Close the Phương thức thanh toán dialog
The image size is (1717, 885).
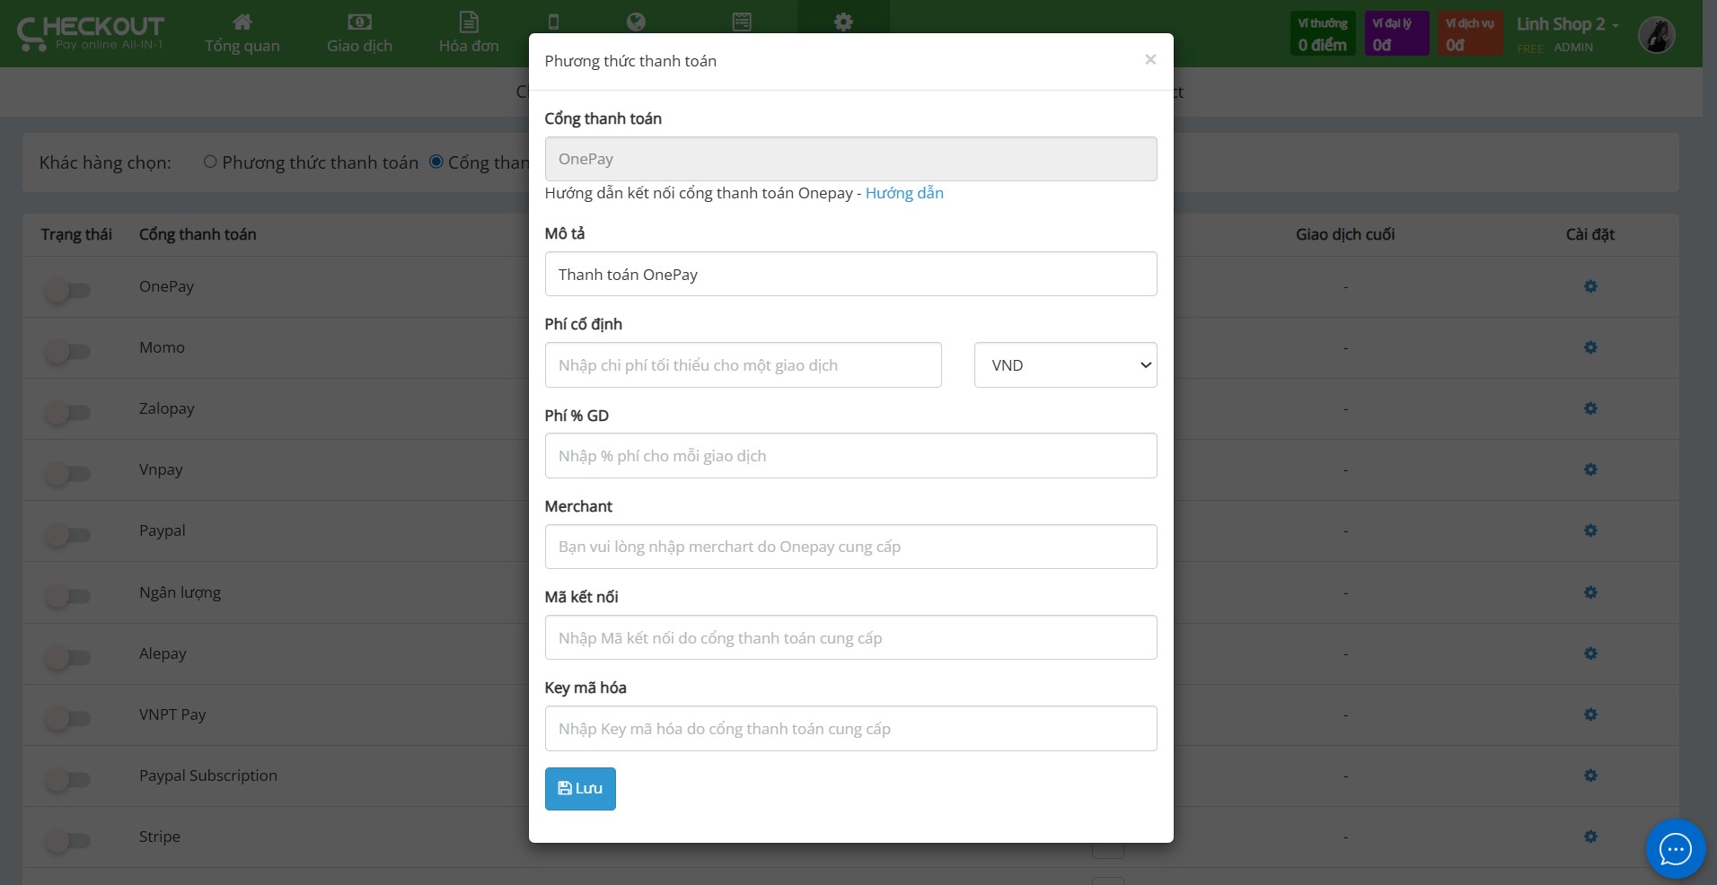click(1150, 60)
